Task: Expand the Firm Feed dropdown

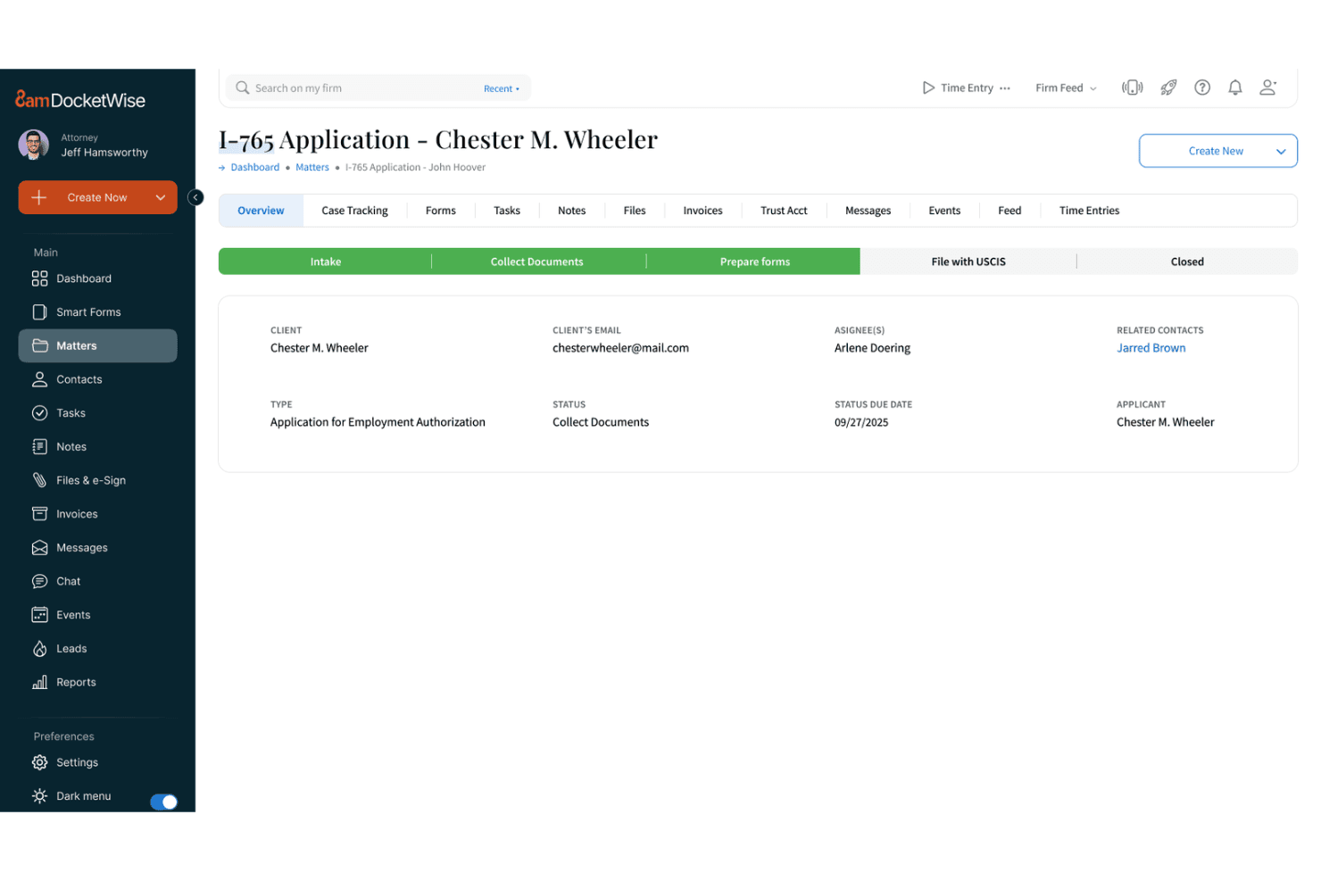Action: tap(1066, 87)
